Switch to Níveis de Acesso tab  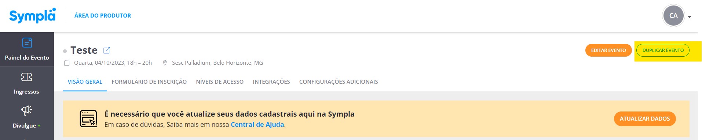(220, 82)
